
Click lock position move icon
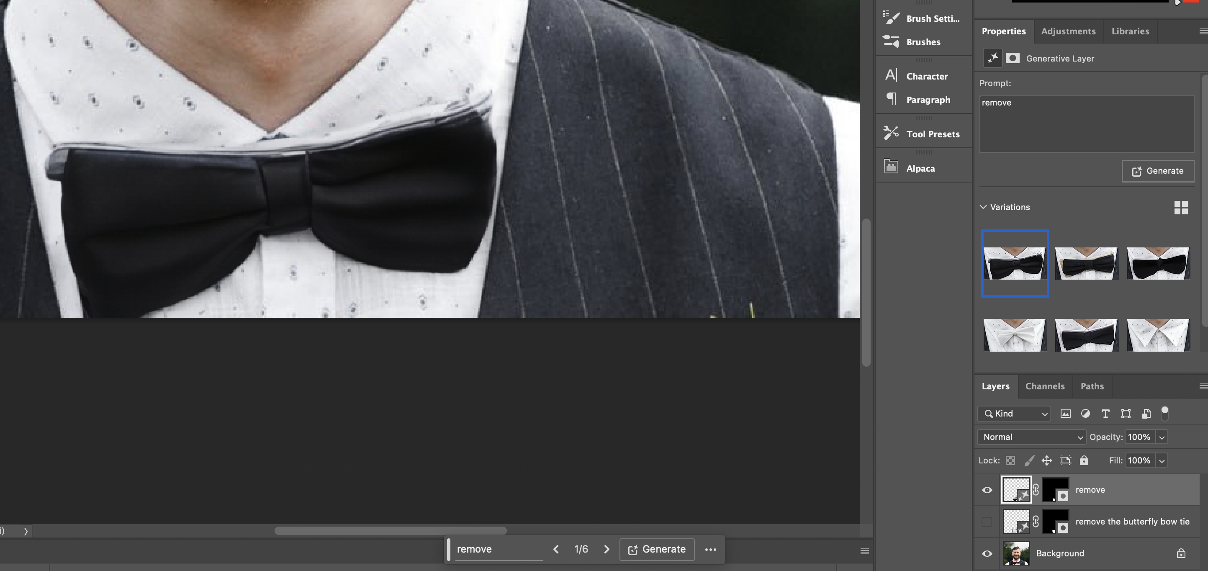pos(1047,460)
